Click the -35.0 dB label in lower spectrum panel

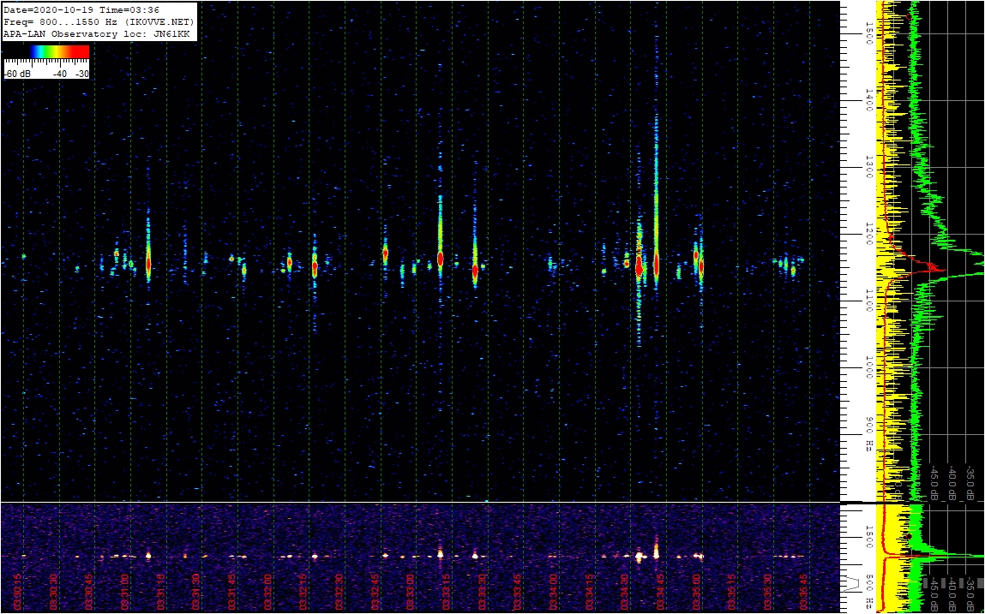pyautogui.click(x=970, y=593)
